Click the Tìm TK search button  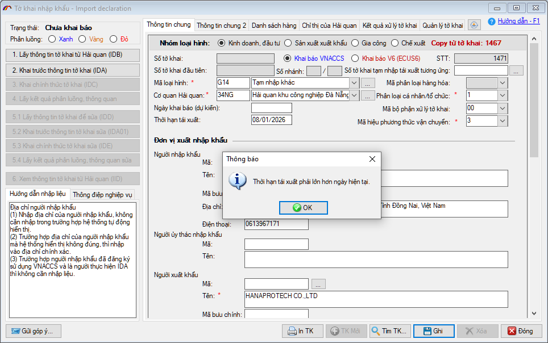[x=389, y=331]
